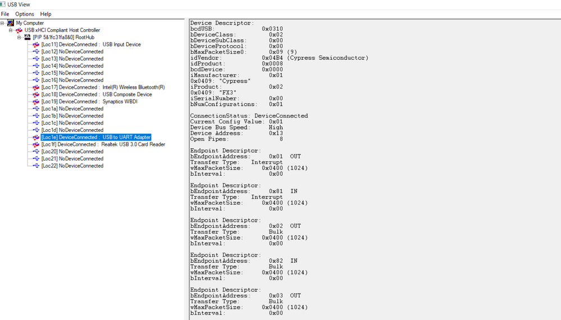Image resolution: width=561 pixels, height=320 pixels.
Task: Open the Options menu
Action: pos(24,14)
